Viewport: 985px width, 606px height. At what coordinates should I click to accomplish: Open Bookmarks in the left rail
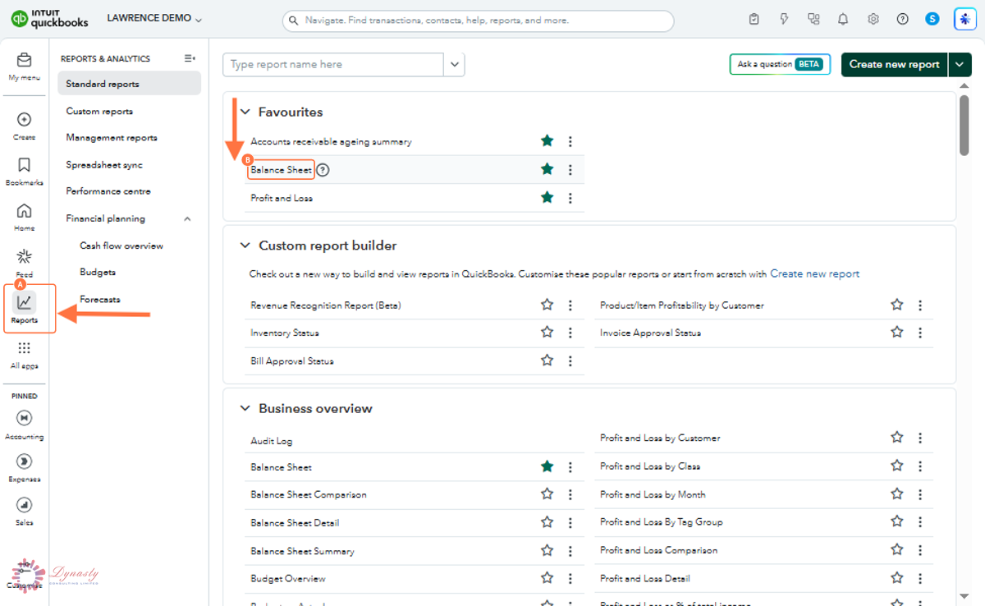pos(24,171)
